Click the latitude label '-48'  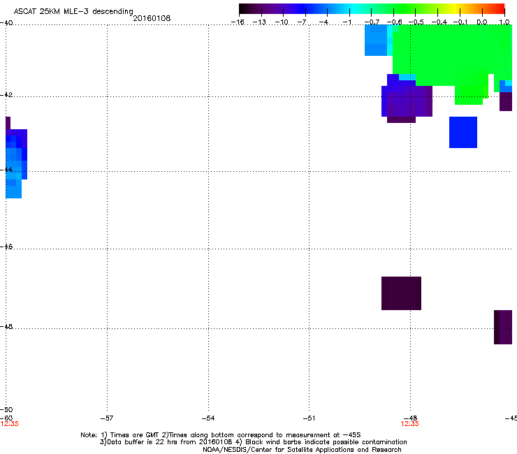(6, 326)
